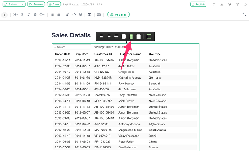Click the Preview button

tap(36, 4)
